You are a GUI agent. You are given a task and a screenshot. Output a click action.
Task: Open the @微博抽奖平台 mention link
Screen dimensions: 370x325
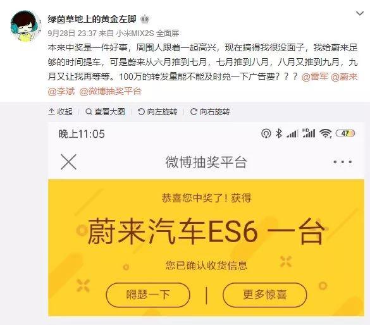111,91
